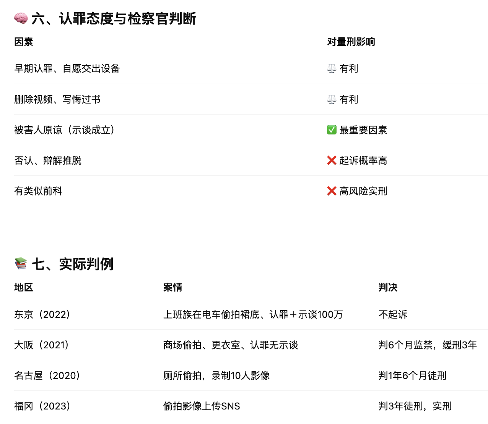Click red X beside 高风险实刑

click(332, 191)
